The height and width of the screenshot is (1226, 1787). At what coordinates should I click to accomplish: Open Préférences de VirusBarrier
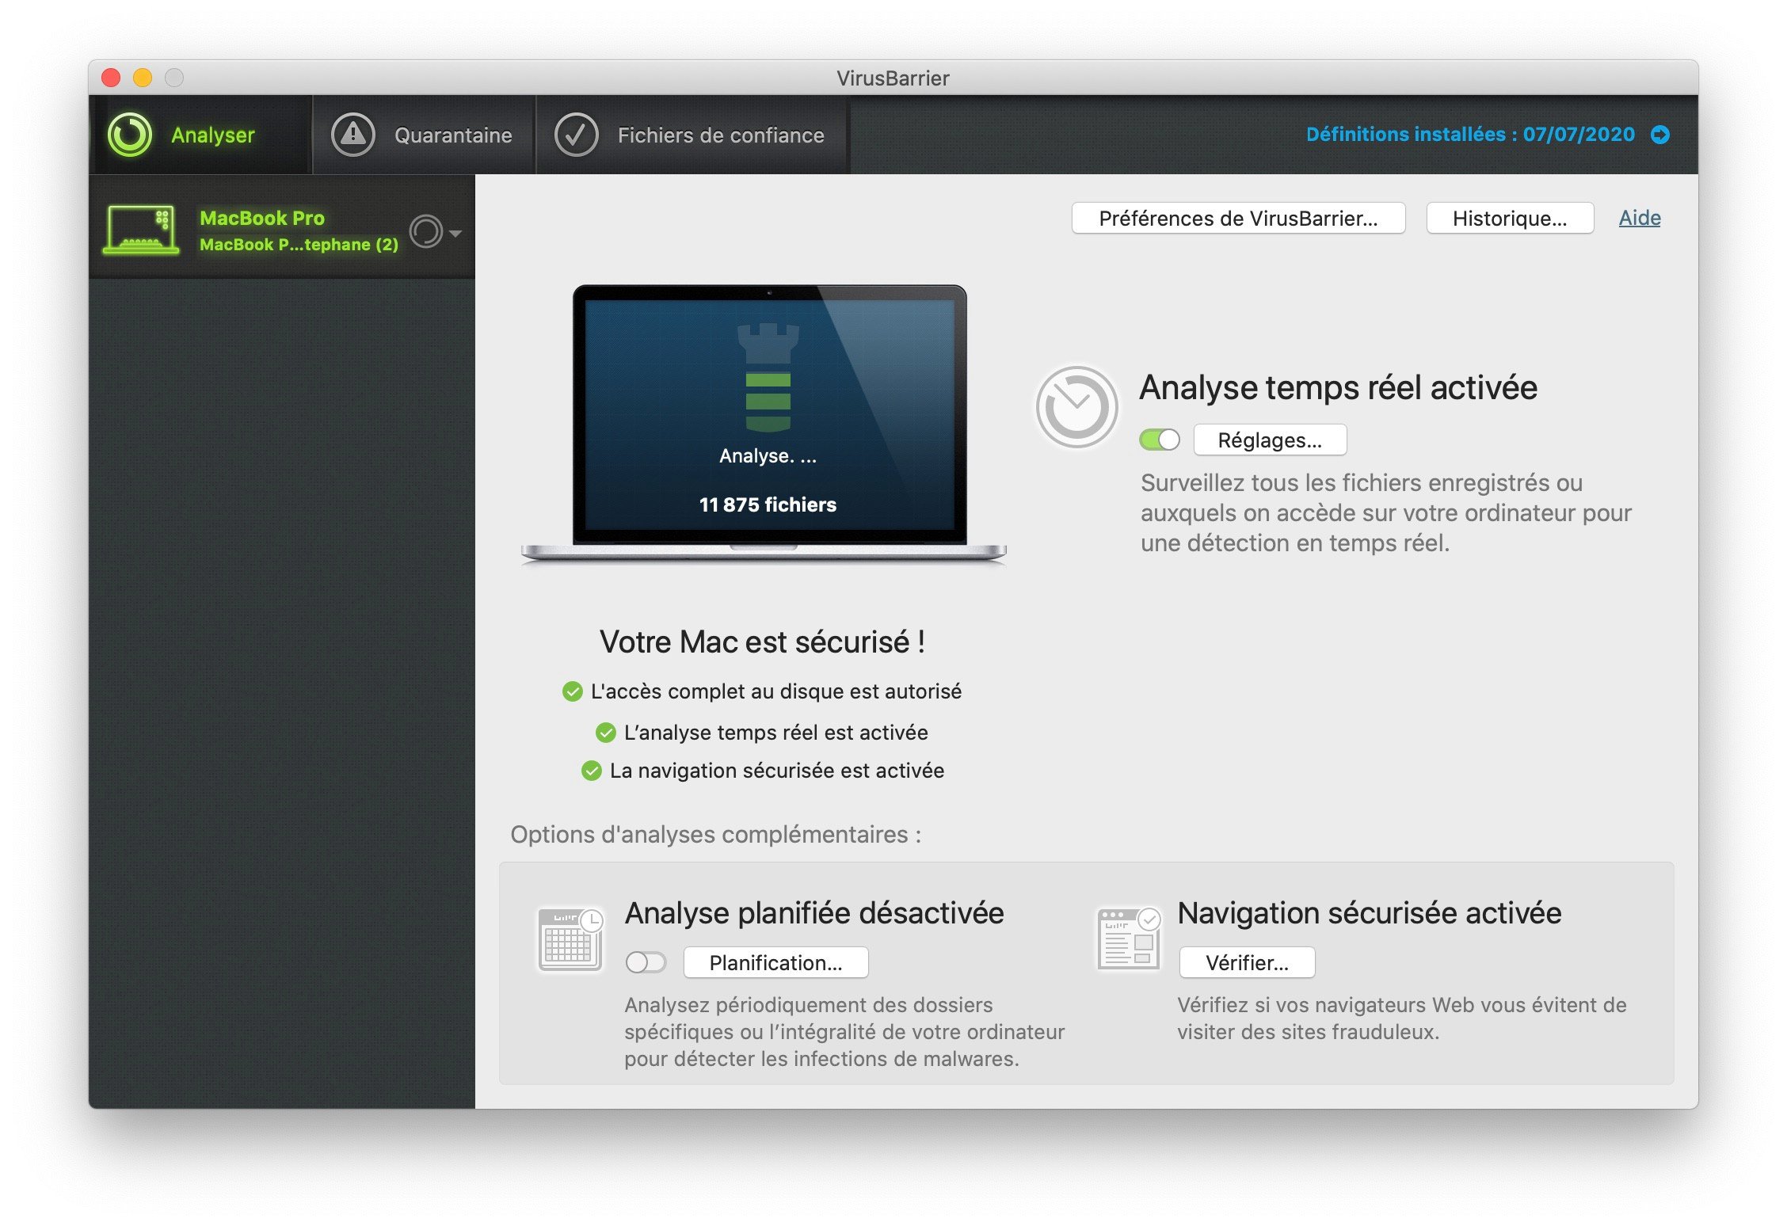click(x=1238, y=218)
